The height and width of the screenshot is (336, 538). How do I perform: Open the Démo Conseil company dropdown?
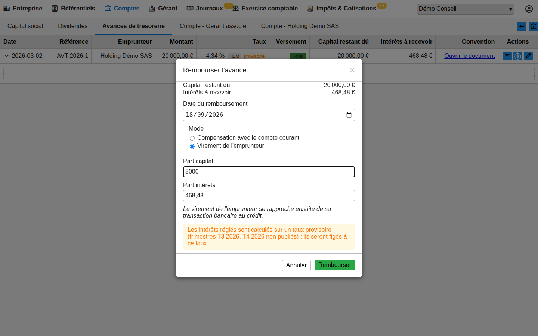point(466,9)
